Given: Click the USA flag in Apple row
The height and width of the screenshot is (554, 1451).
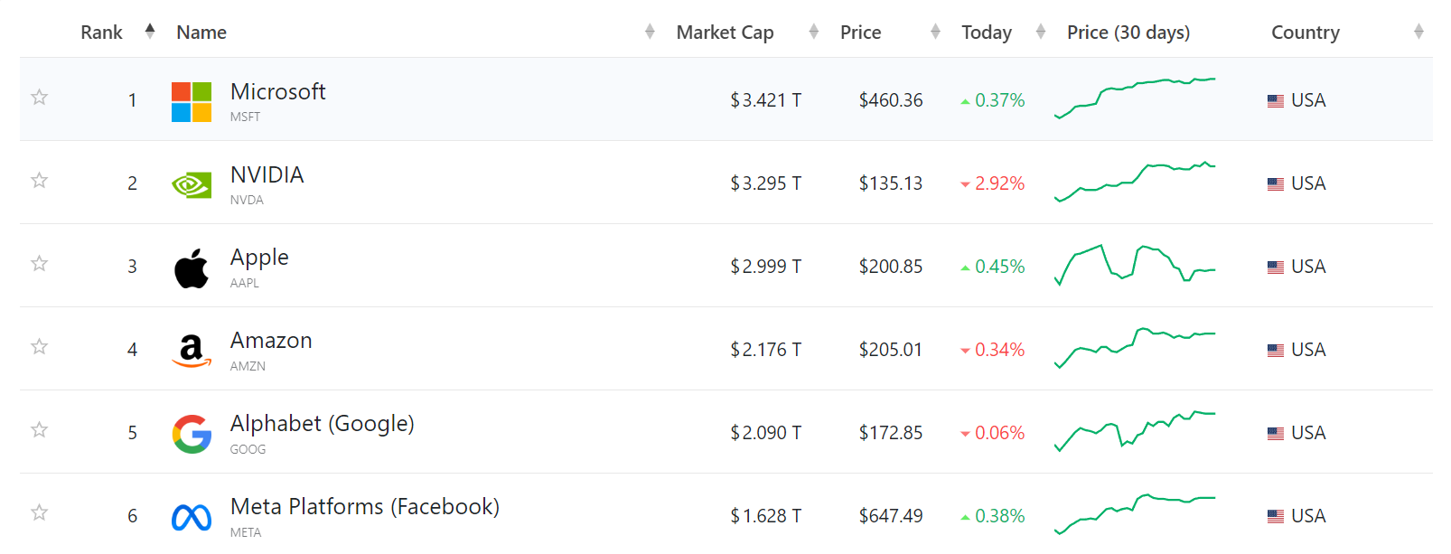Looking at the screenshot, I should click(x=1276, y=268).
